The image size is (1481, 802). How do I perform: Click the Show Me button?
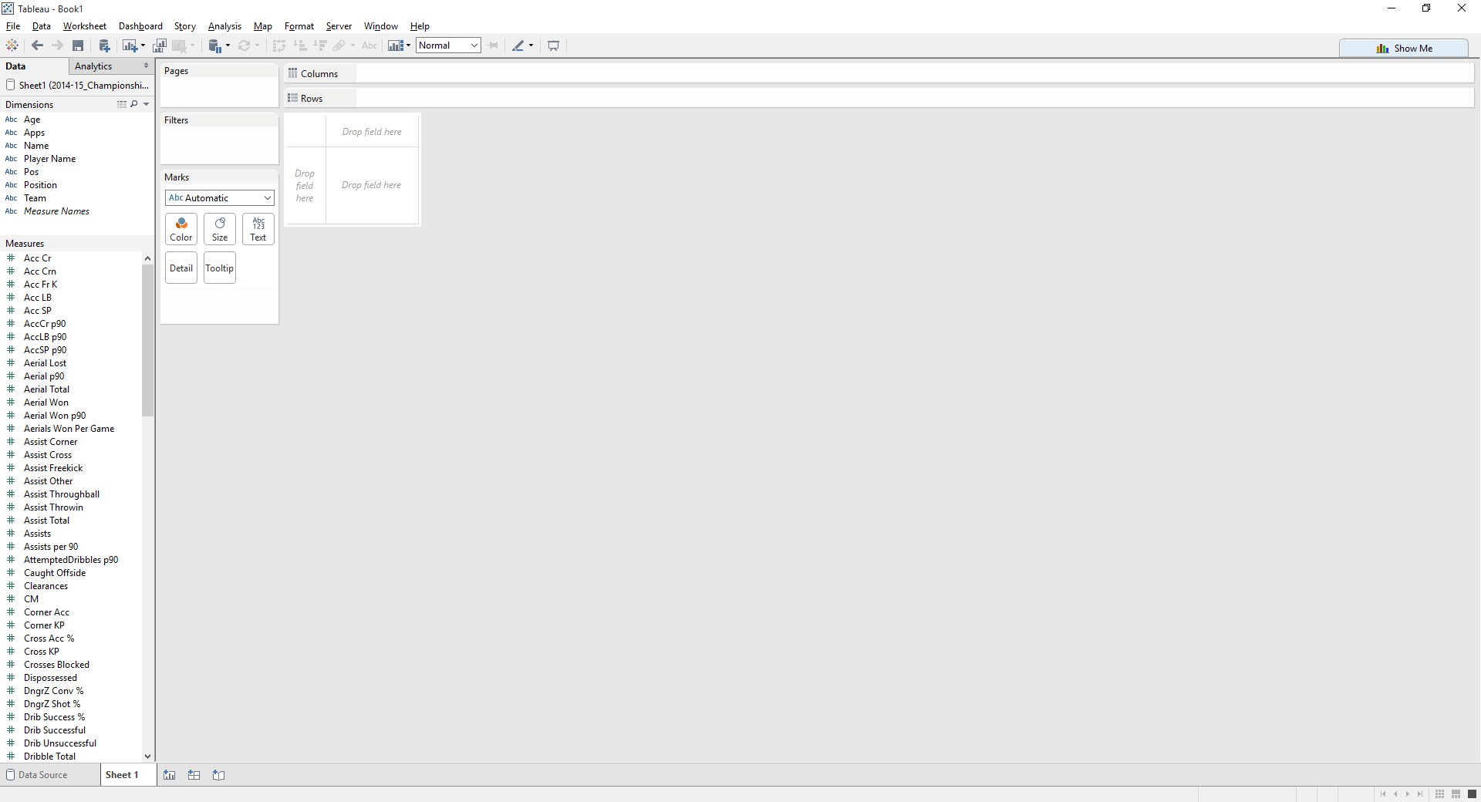(1404, 48)
